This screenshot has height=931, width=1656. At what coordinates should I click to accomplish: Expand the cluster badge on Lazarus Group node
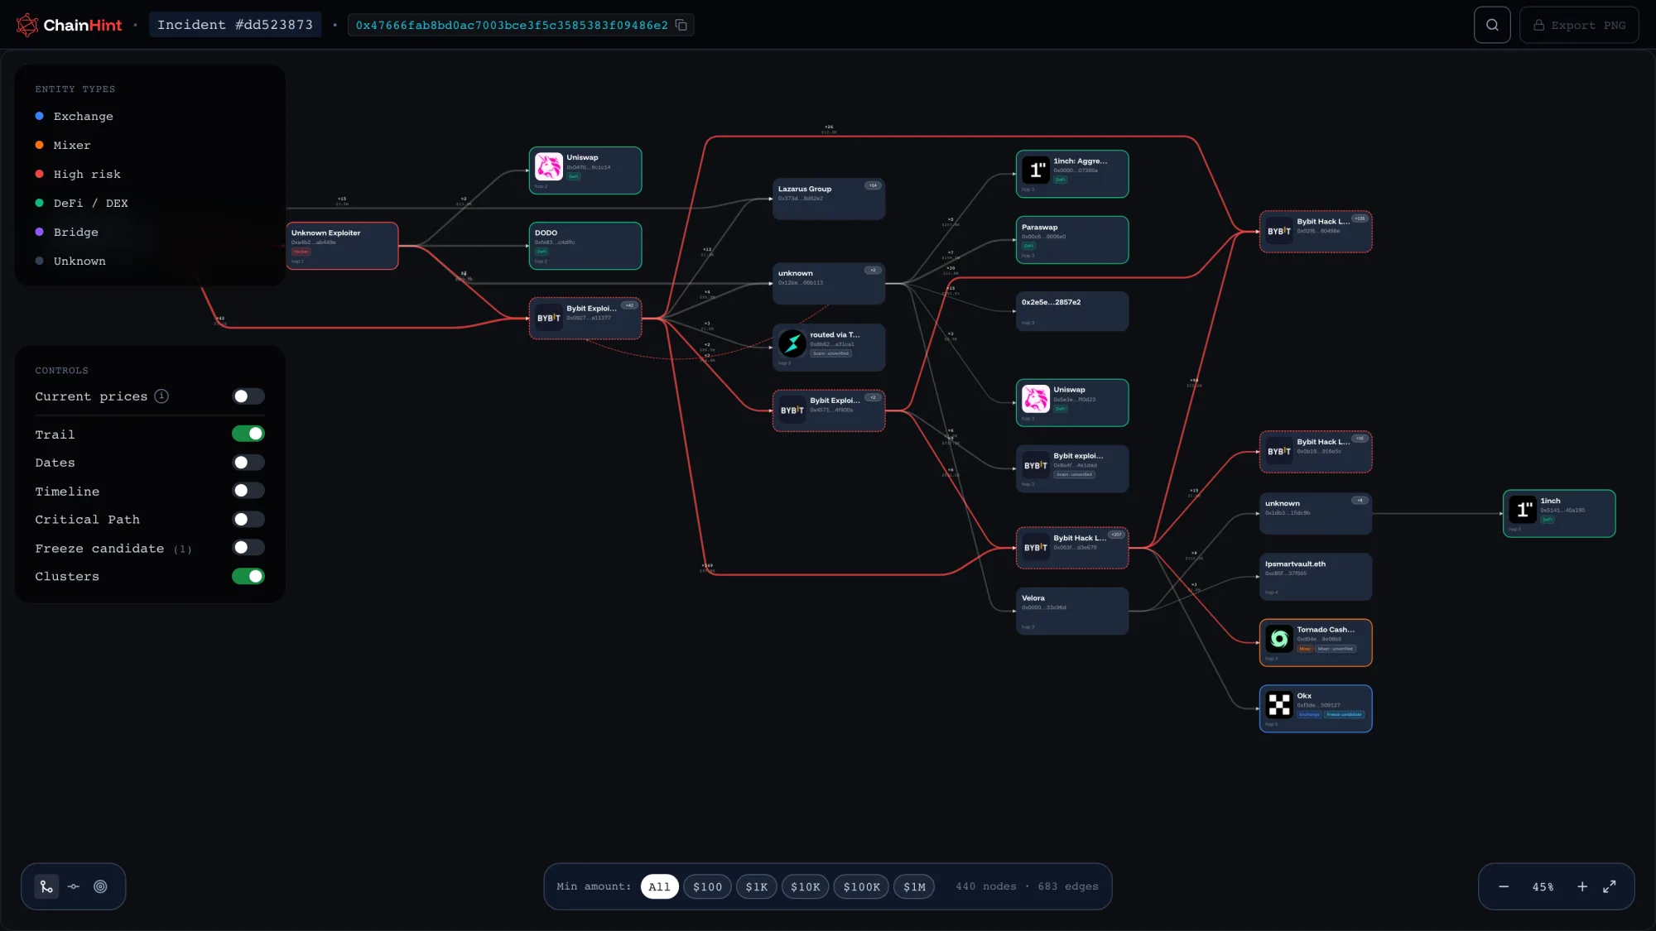(873, 185)
